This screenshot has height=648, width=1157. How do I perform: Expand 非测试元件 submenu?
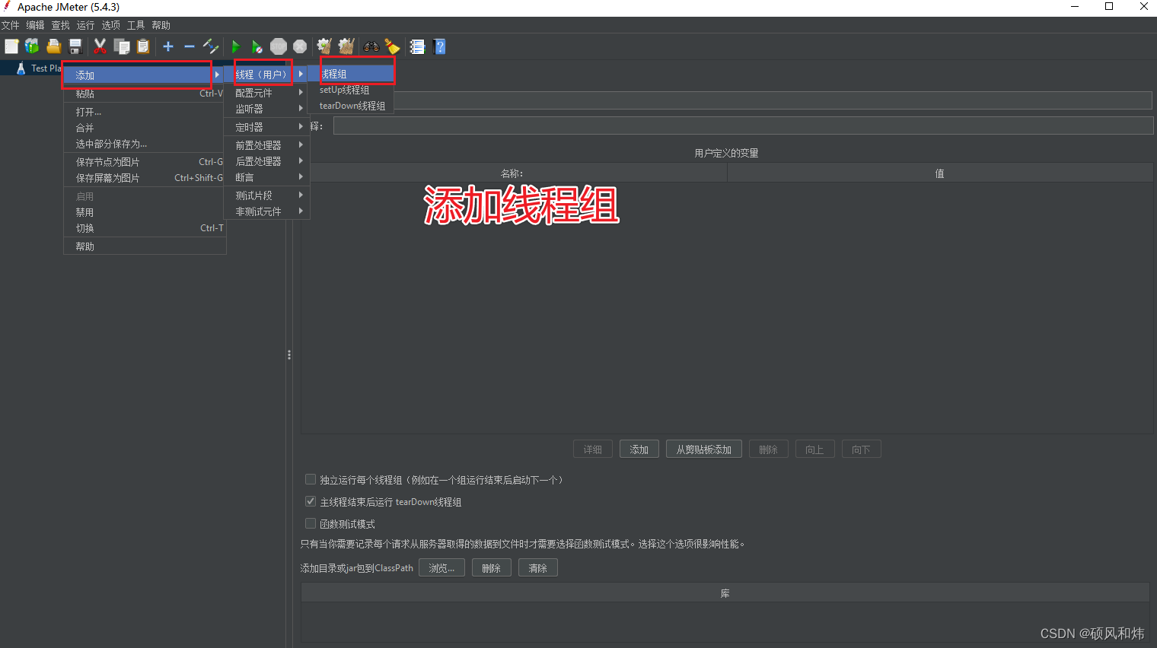click(x=266, y=211)
